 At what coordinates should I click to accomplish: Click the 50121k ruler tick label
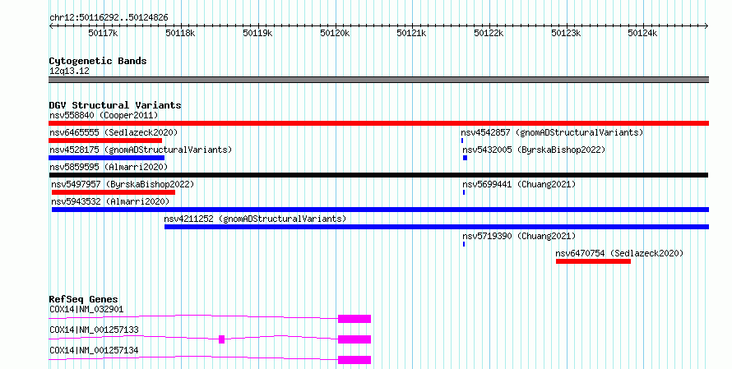(411, 33)
